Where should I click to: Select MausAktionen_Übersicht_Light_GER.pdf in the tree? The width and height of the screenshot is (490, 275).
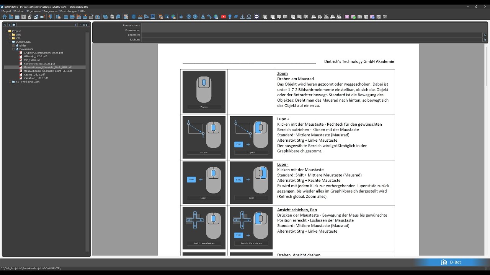48,71
